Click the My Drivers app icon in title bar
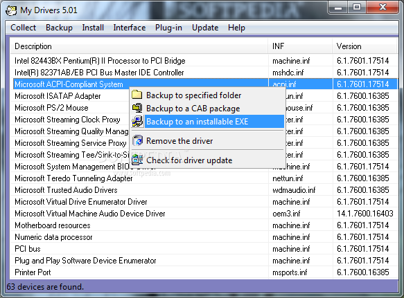 click(x=11, y=10)
